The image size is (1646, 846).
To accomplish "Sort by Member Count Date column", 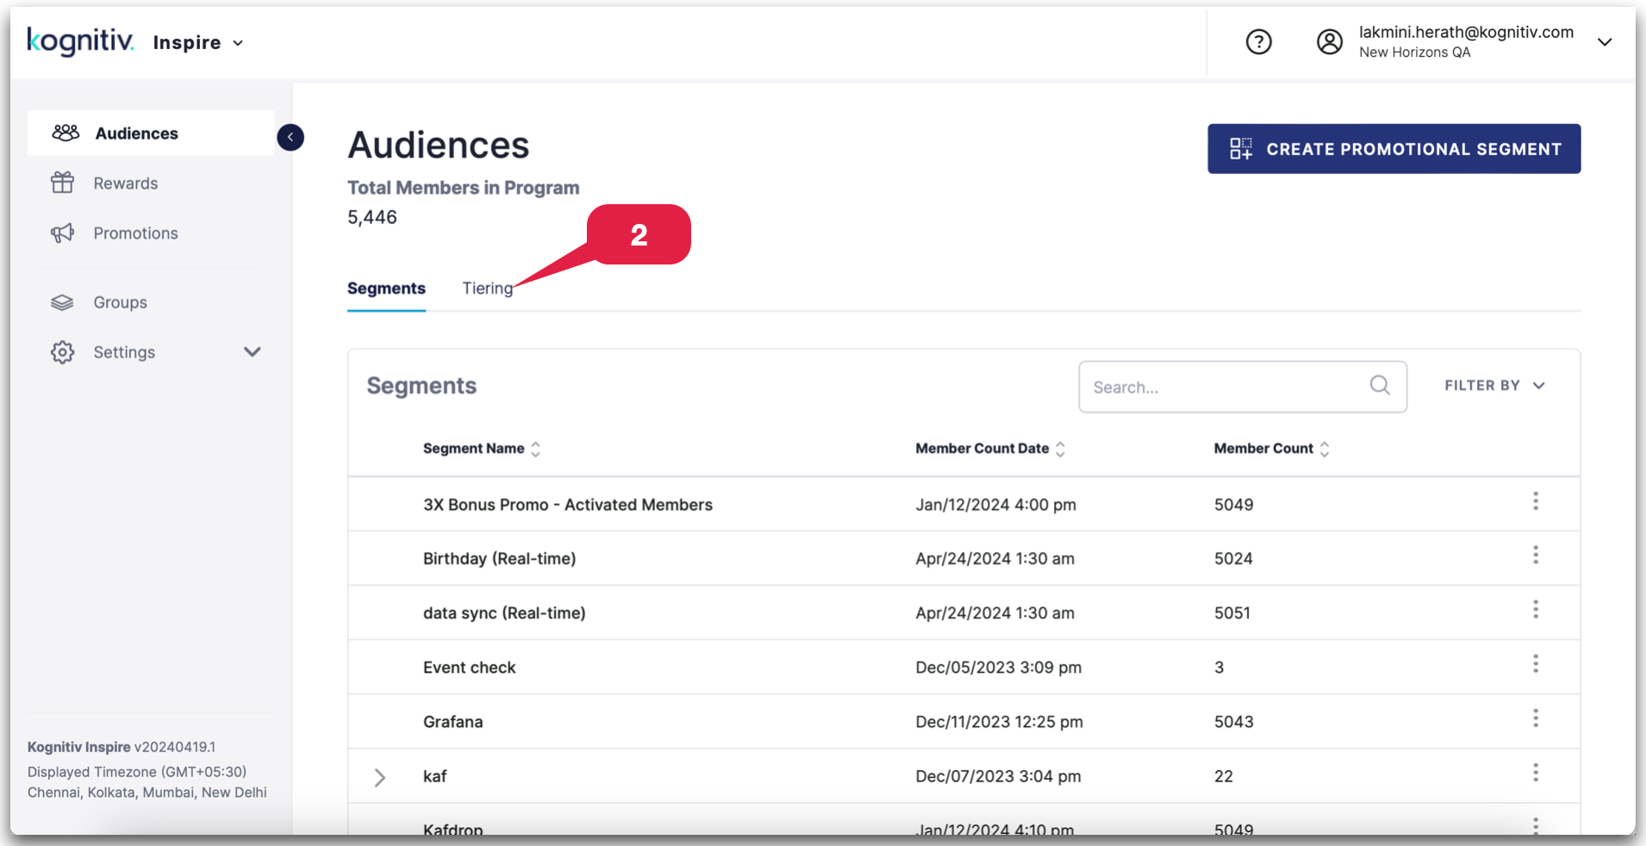I will tap(990, 448).
